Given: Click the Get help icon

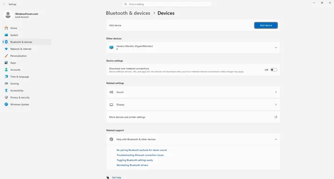Looking at the screenshot, I should tap(108, 177).
